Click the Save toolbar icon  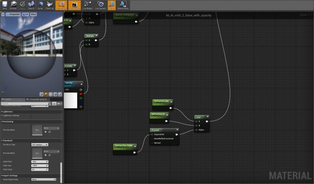click(5, 5)
